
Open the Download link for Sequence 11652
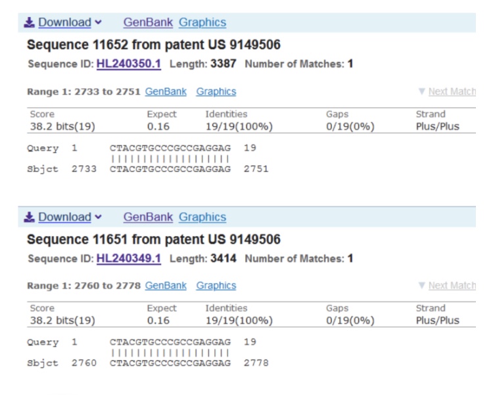(64, 22)
